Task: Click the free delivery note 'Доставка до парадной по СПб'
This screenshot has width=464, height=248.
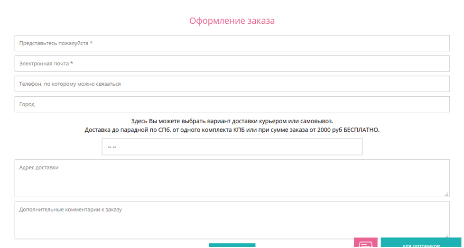Action: click(x=127, y=130)
